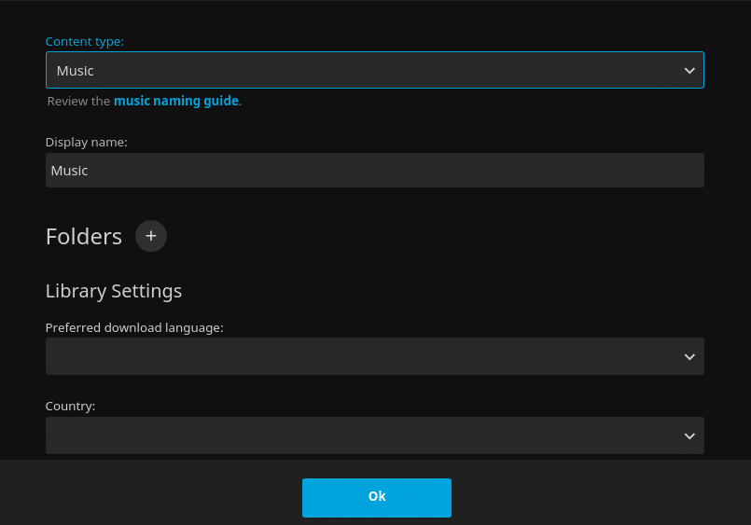751x525 pixels.
Task: Open the Content type combo box showing Music
Action: (x=374, y=70)
